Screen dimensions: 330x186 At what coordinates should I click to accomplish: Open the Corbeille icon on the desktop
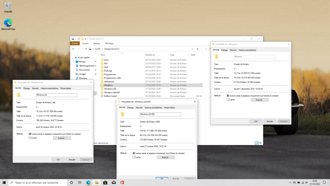[8, 6]
